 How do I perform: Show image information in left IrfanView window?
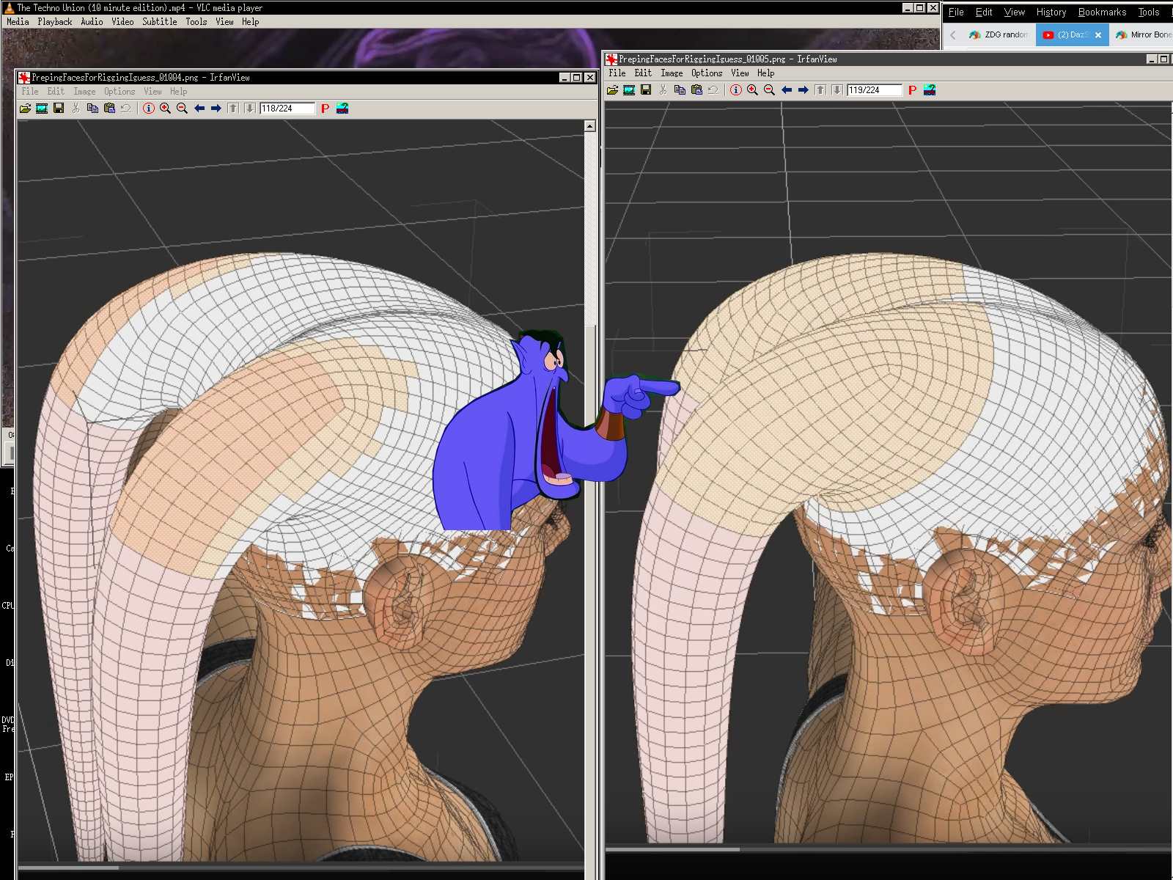click(149, 109)
